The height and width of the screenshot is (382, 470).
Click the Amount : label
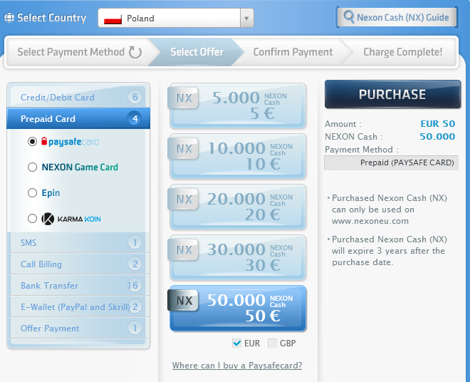(343, 124)
